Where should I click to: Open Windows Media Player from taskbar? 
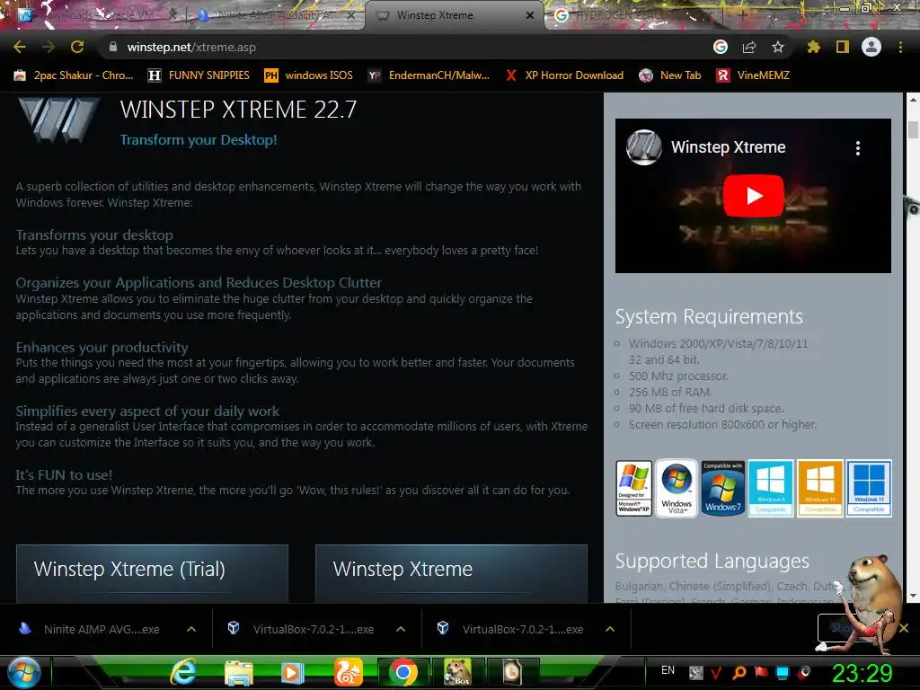click(x=292, y=673)
